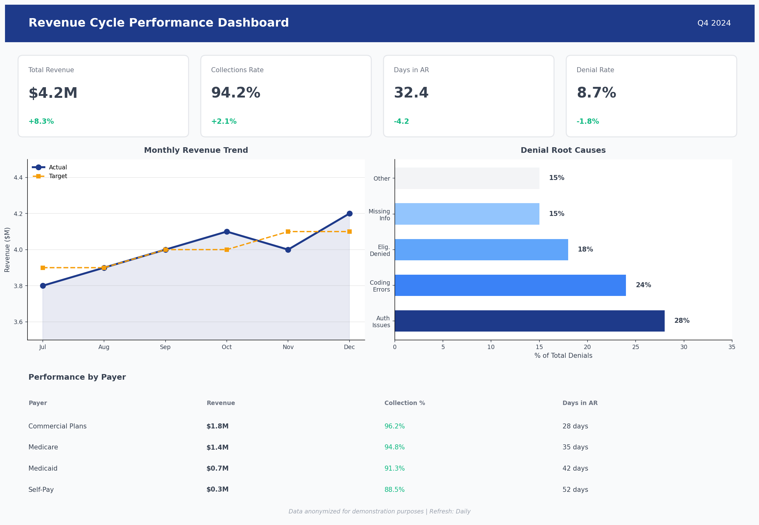
Task: Click the Medicaid collection percentage 91.3%
Action: (394, 468)
